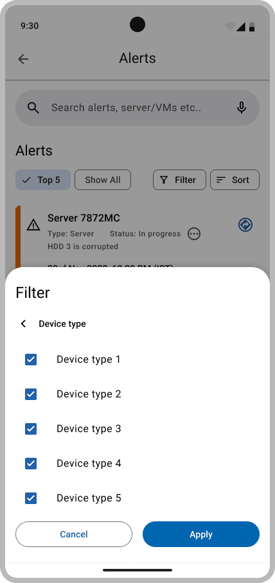Click the Filter sheet heading
Screen dimensions: 275x583
(x=33, y=293)
